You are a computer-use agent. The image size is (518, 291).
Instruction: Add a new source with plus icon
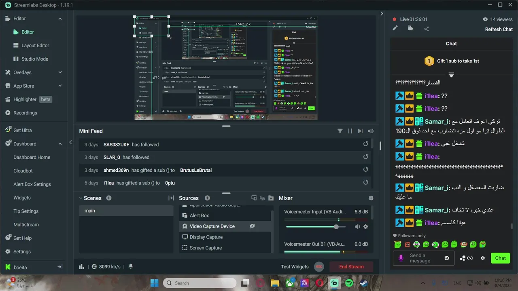pos(207,198)
